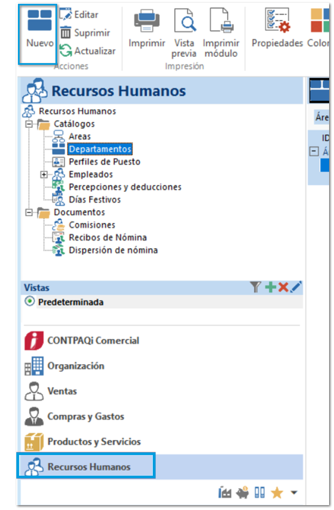Add a new view with green plus
This screenshot has width=334, height=510.
click(270, 287)
